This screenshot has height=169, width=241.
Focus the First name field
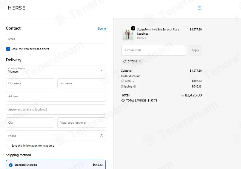point(30,83)
